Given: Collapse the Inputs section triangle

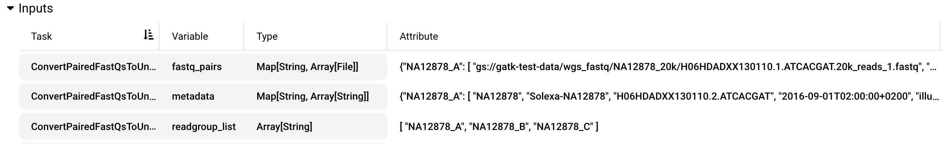Looking at the screenshot, I should pyautogui.click(x=11, y=8).
